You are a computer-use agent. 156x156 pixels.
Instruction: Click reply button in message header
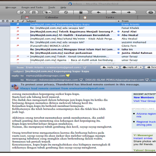tap(108, 67)
